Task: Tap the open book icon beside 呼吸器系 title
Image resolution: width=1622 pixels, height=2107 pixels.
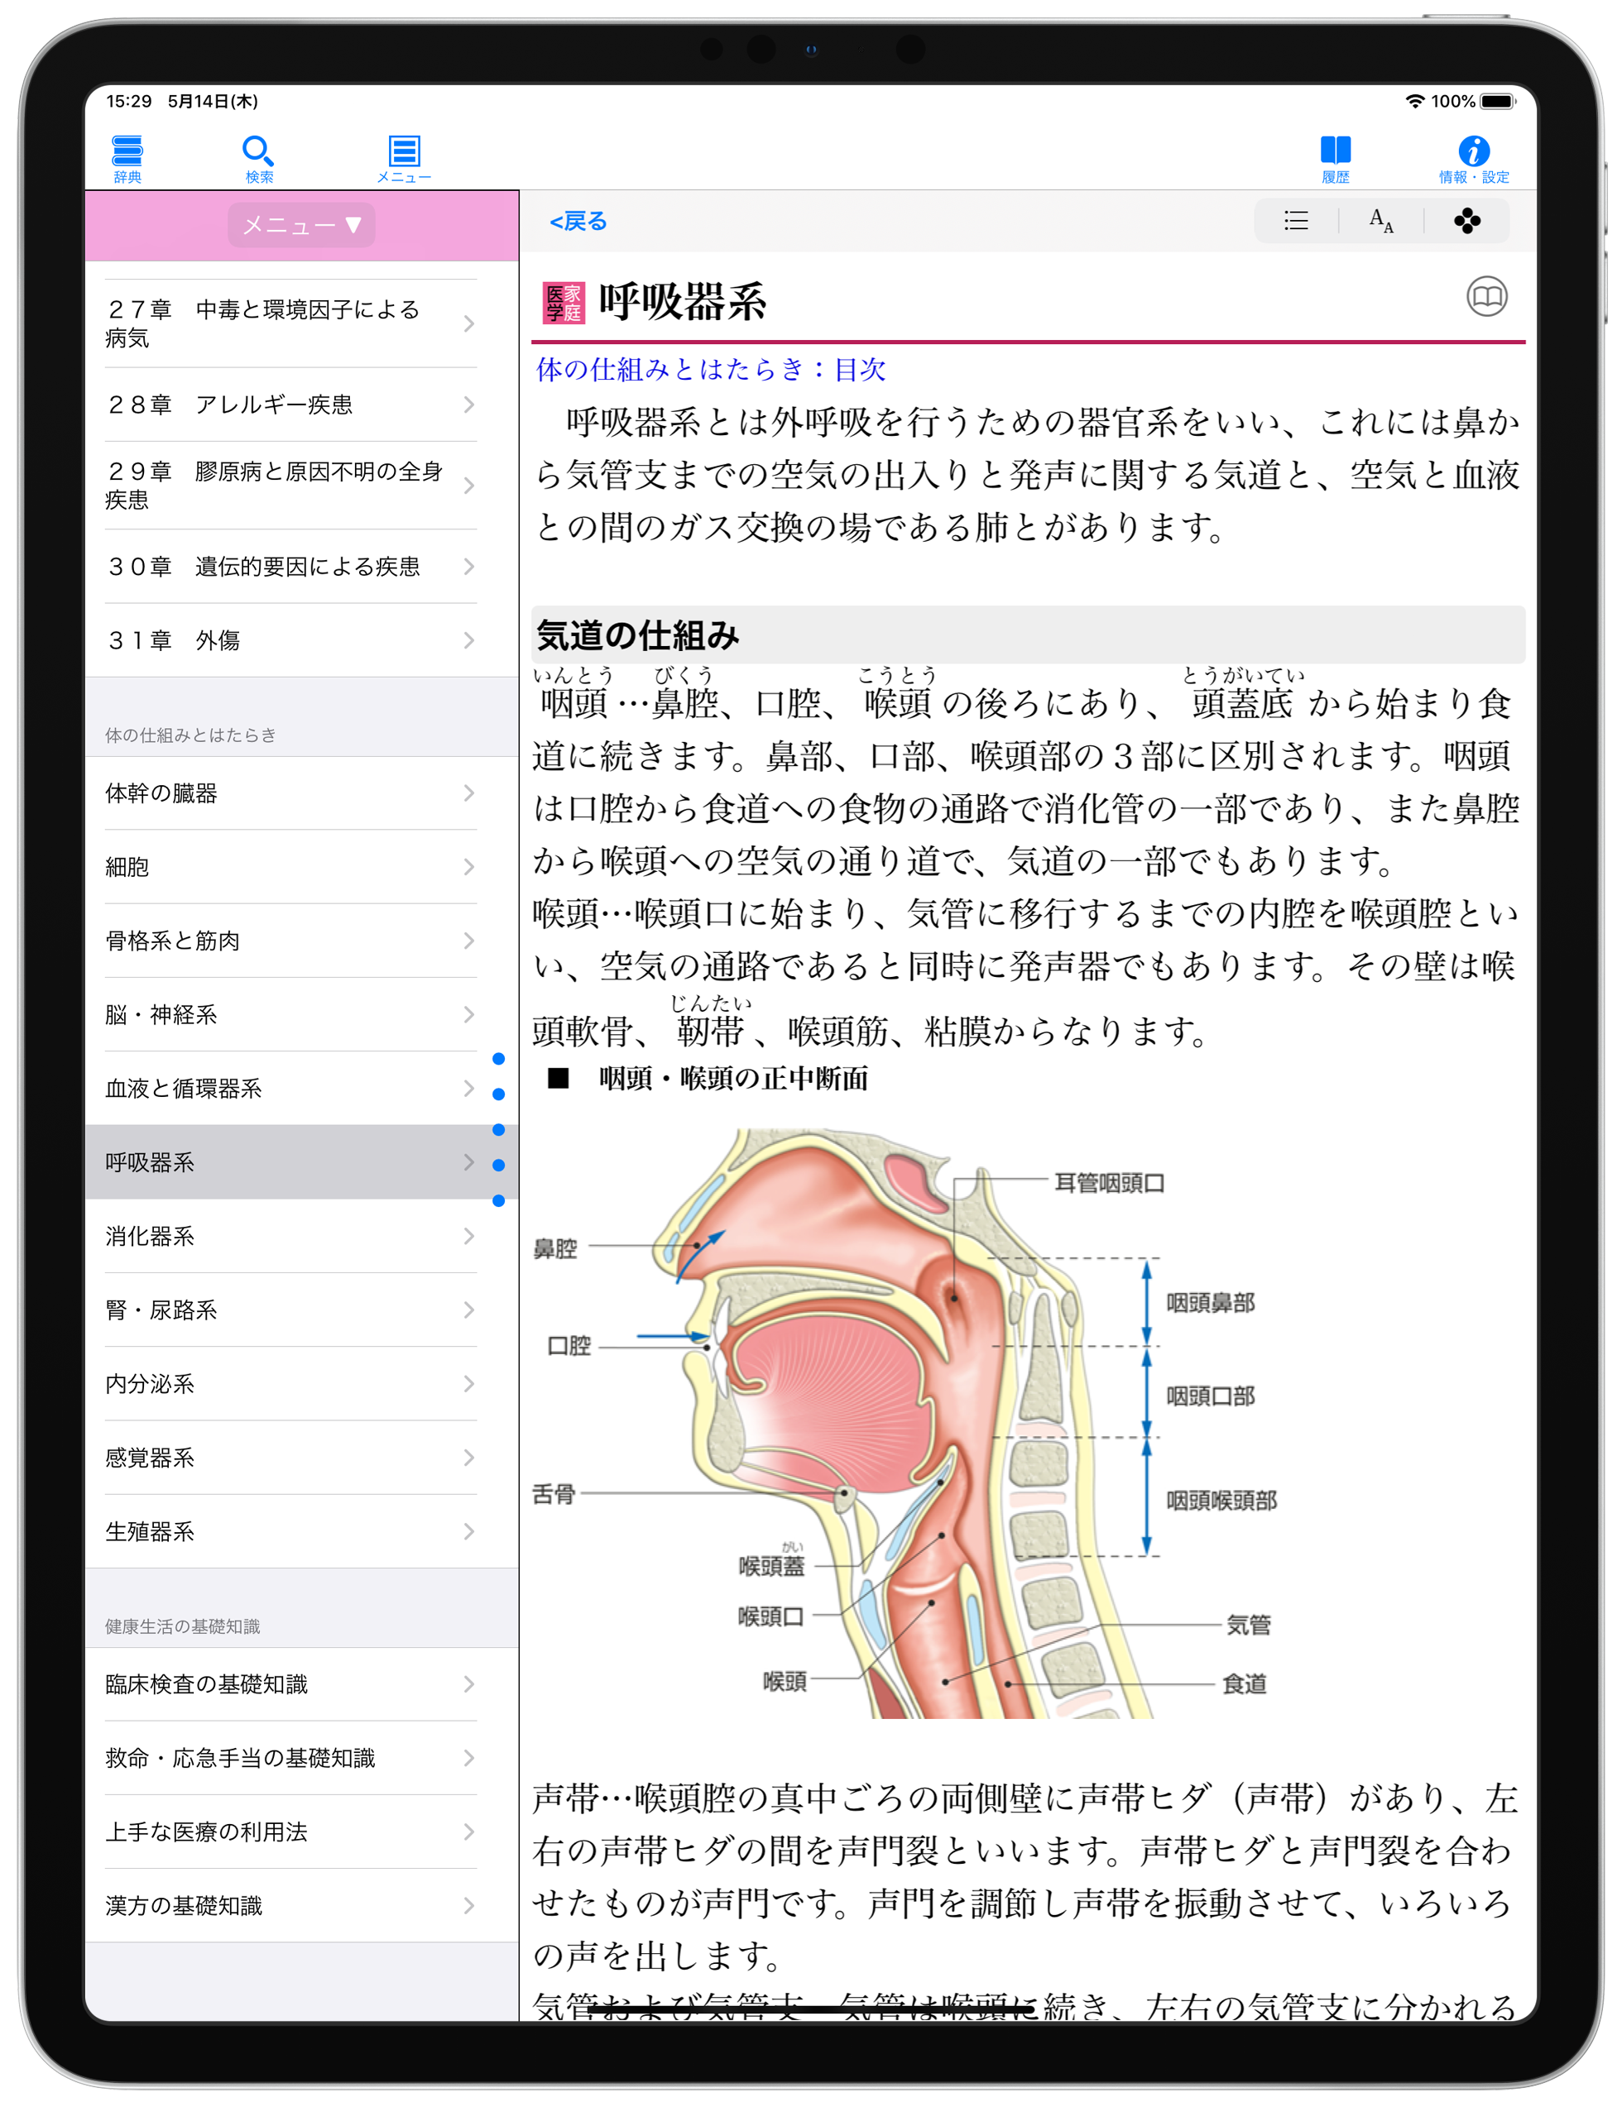Action: 1486,296
